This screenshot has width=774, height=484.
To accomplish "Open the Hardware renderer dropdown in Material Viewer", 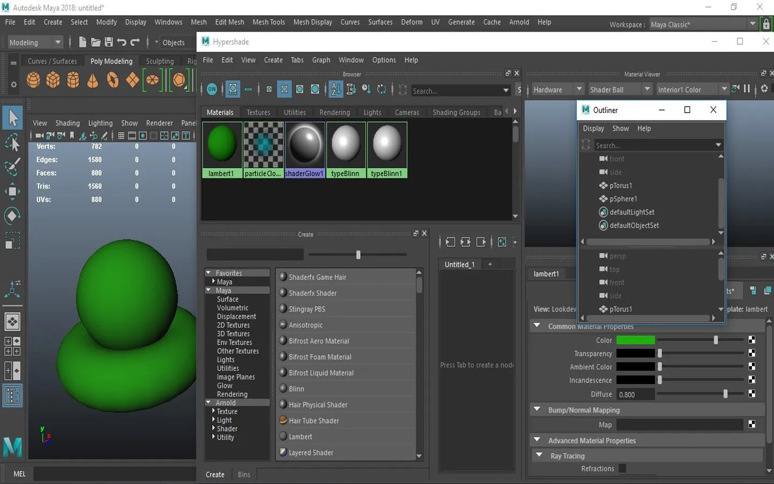I will [x=557, y=89].
